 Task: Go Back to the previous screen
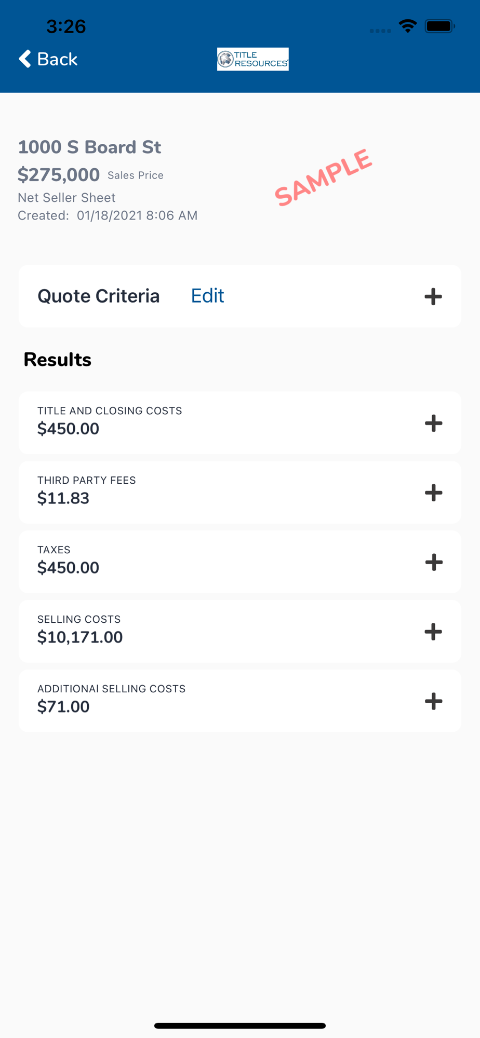[x=48, y=59]
